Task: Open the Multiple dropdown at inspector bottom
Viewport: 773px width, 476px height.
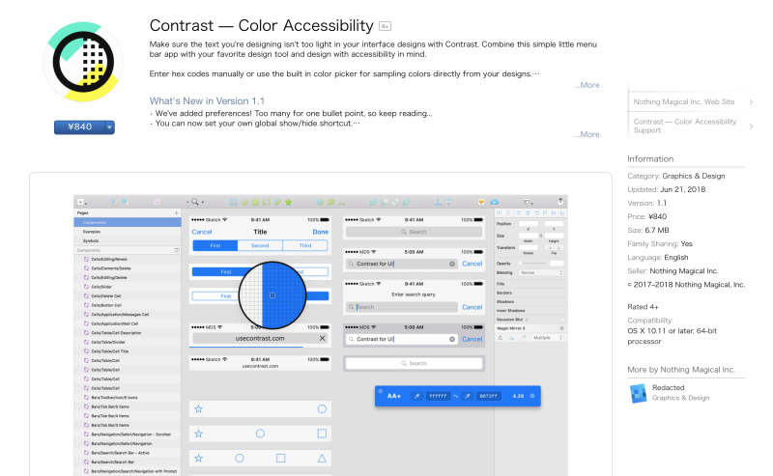Action: click(547, 338)
